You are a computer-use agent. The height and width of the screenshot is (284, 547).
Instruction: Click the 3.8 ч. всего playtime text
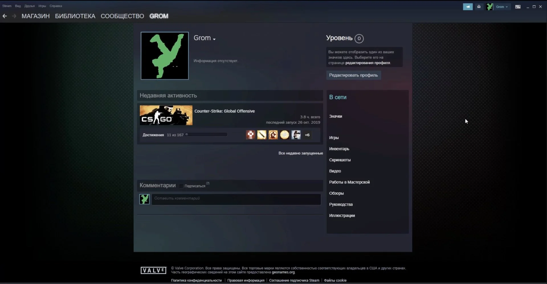(310, 117)
